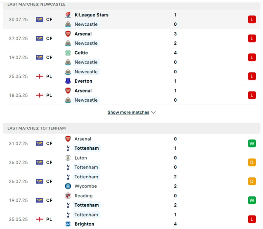The height and width of the screenshot is (229, 263).
Task: Click the K-League Stars team crest
Action: point(68,15)
